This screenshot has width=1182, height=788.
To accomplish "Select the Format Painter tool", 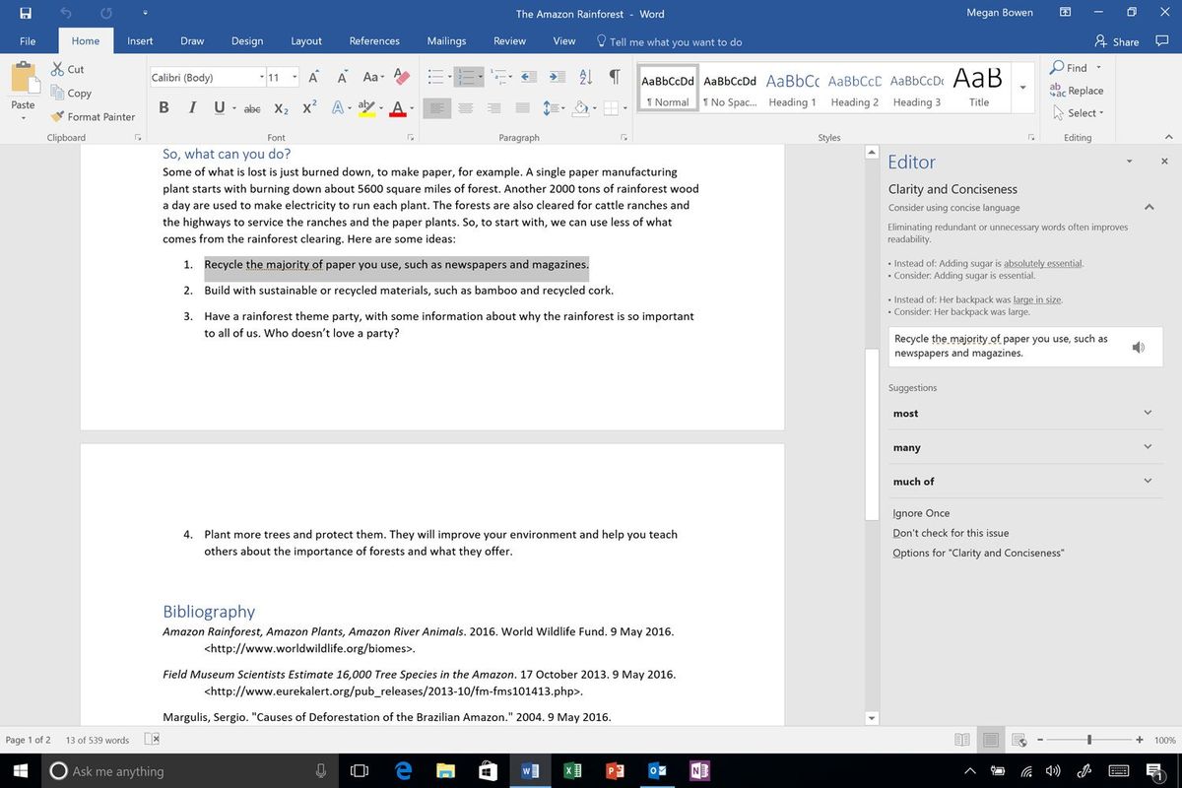I will tap(93, 116).
